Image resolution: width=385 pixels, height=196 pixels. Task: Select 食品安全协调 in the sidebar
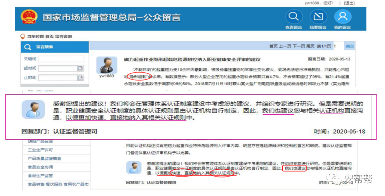pos(40,167)
